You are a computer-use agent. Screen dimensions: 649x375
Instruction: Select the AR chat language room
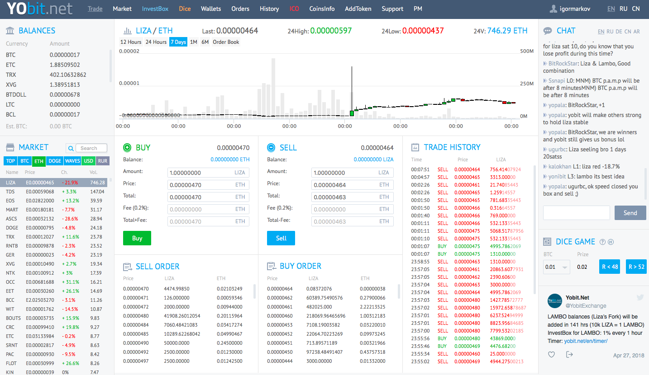click(637, 32)
